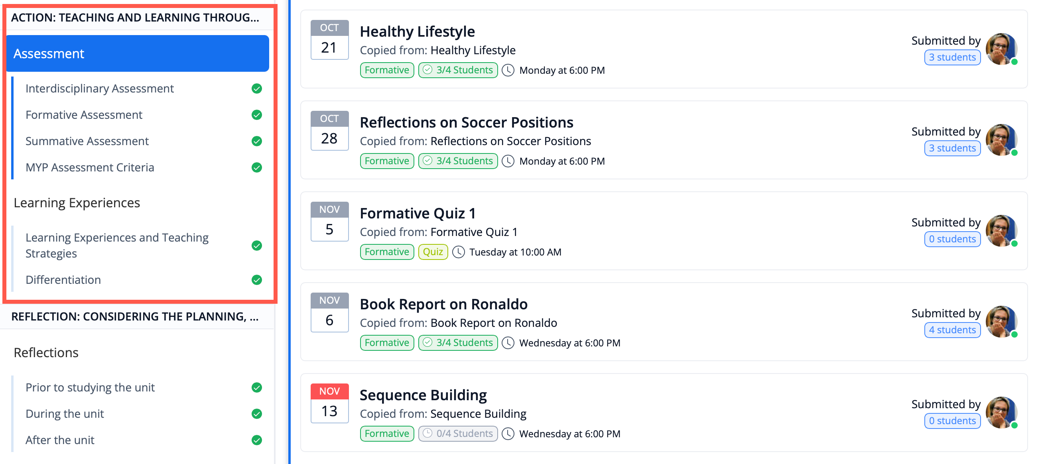Click the 3/4 Students badge on Healthy Lifestyle
Viewport: 1040px width, 464px height.
pyautogui.click(x=458, y=70)
